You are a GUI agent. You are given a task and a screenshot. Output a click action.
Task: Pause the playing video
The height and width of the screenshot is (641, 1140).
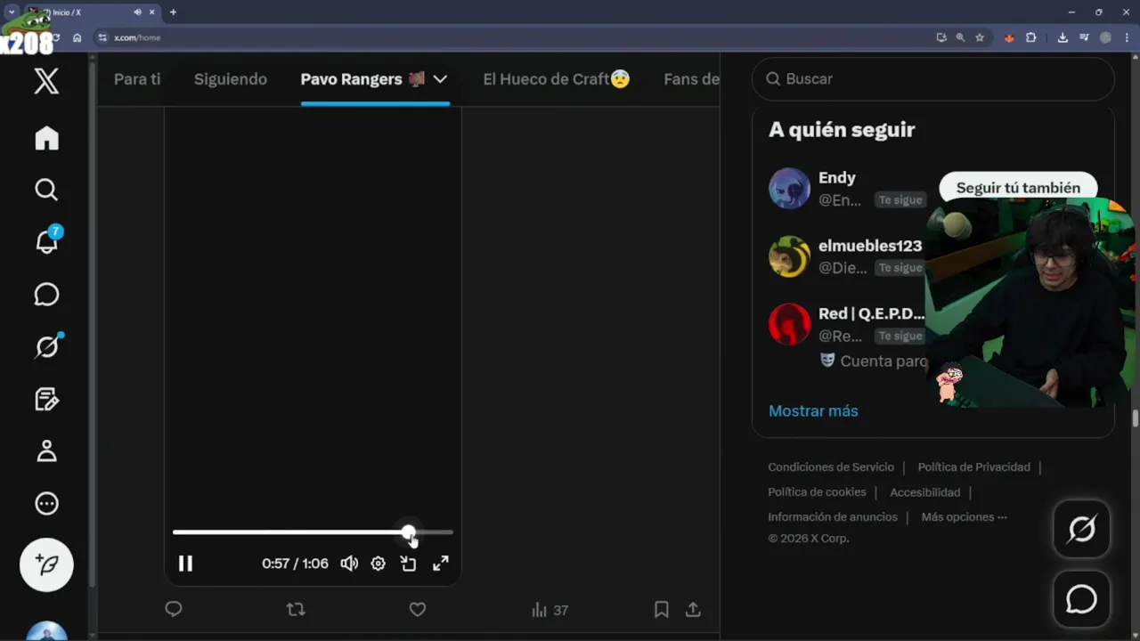185,563
